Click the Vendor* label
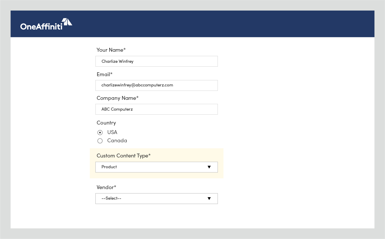Screen dimensions: 385x239 pos(106,187)
